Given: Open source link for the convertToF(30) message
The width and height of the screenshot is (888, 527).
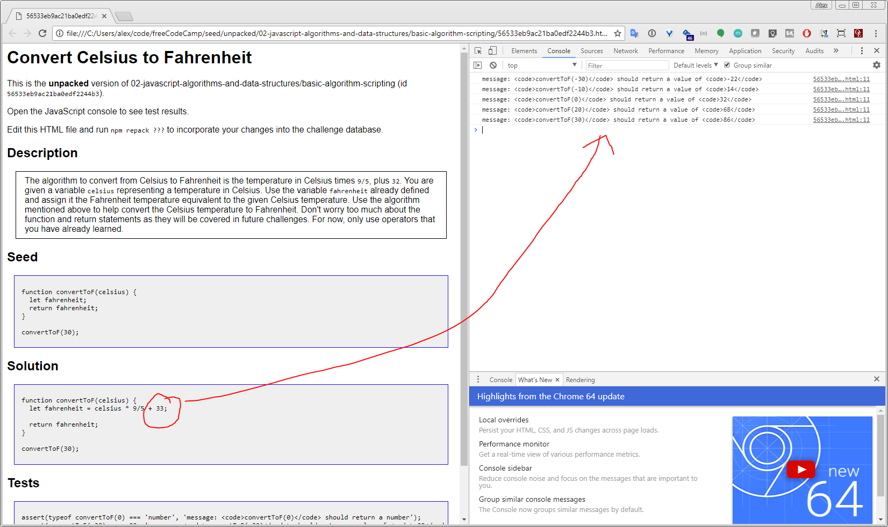Looking at the screenshot, I should pyautogui.click(x=841, y=120).
